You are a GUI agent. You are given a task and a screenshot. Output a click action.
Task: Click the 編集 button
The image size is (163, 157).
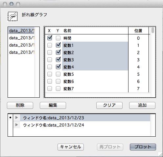coord(53,105)
